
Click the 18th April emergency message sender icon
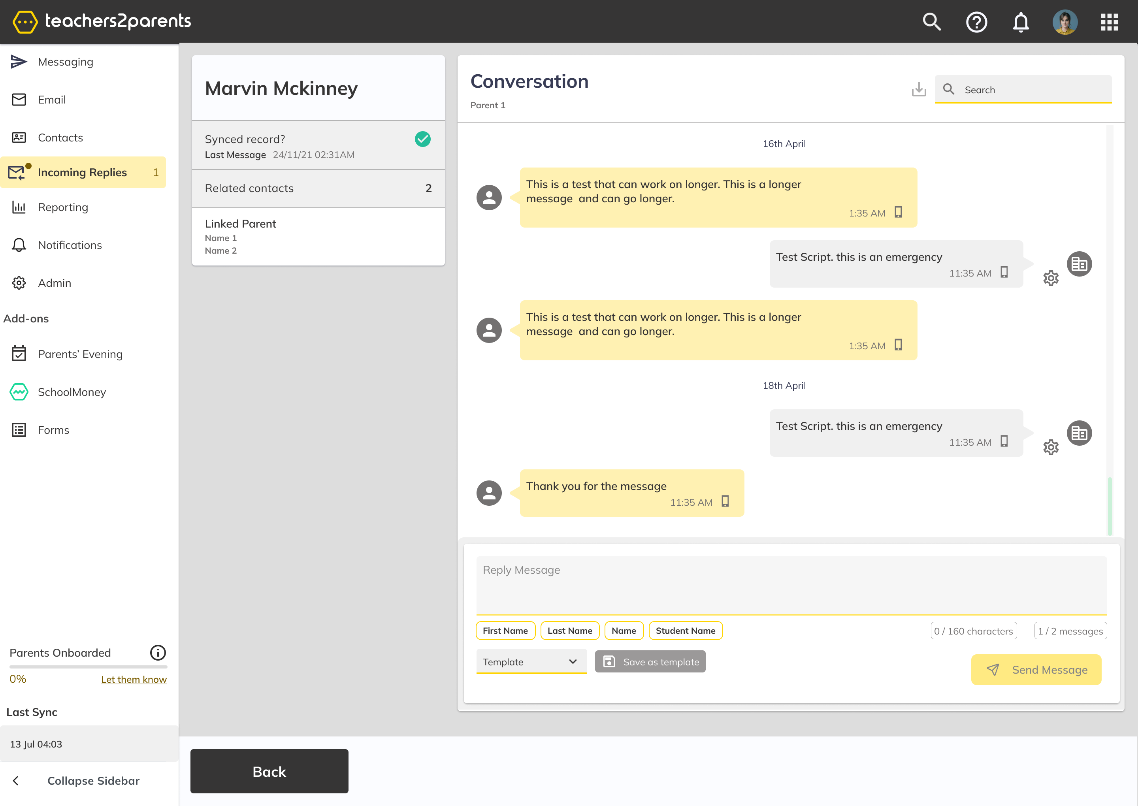pyautogui.click(x=1079, y=433)
